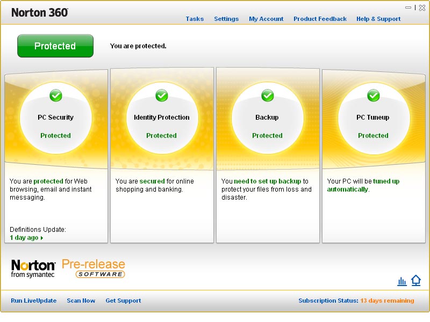The height and width of the screenshot is (322, 430).
Task: Click the PC Tuneup green checkmark icon
Action: point(374,96)
